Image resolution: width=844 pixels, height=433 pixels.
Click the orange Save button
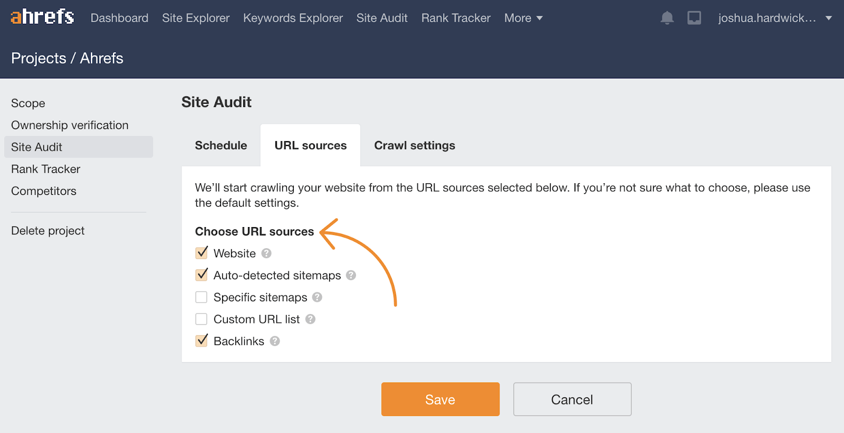click(440, 399)
